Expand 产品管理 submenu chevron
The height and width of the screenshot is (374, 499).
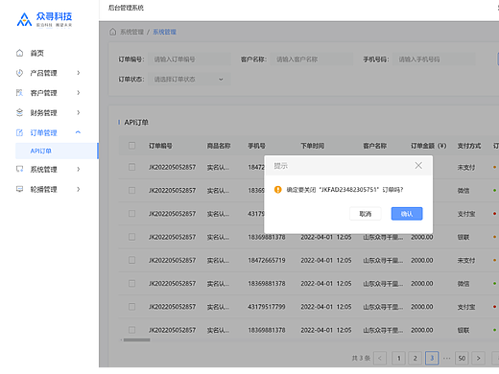tap(79, 73)
